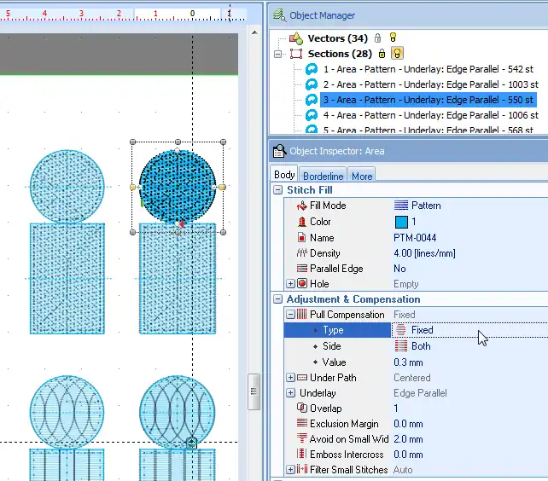The width and height of the screenshot is (548, 481).
Task: Toggle the Vectors visibility bulb
Action: click(393, 38)
